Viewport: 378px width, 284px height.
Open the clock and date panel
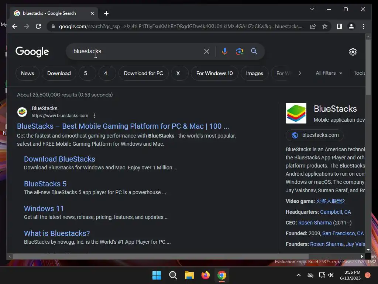pyautogui.click(x=350, y=275)
